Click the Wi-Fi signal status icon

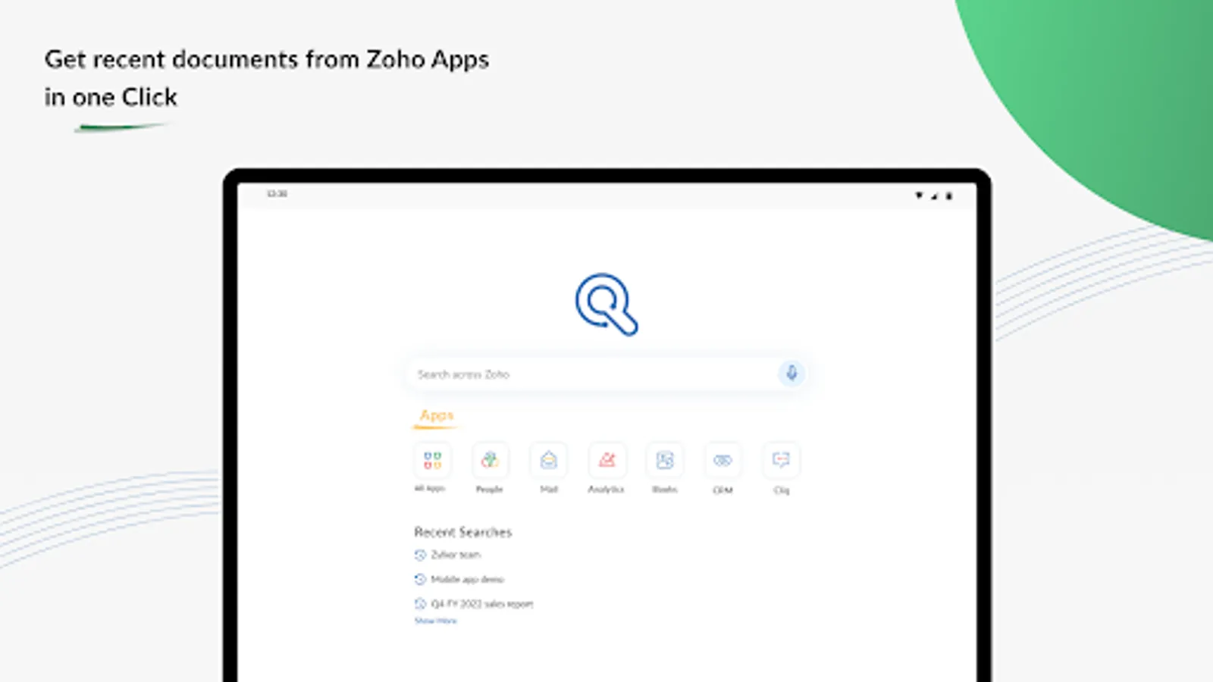click(x=919, y=196)
